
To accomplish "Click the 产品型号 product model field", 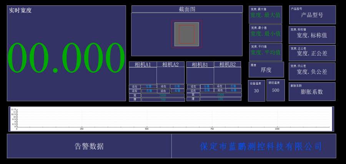I will pos(312,15).
